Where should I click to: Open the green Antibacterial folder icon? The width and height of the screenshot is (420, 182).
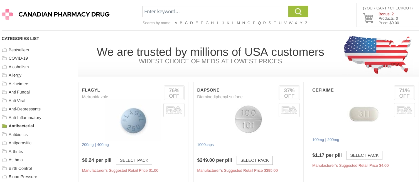[4, 126]
